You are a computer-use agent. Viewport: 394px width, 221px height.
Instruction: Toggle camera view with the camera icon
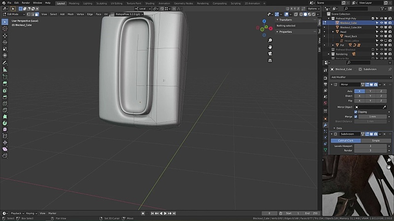pos(270,54)
